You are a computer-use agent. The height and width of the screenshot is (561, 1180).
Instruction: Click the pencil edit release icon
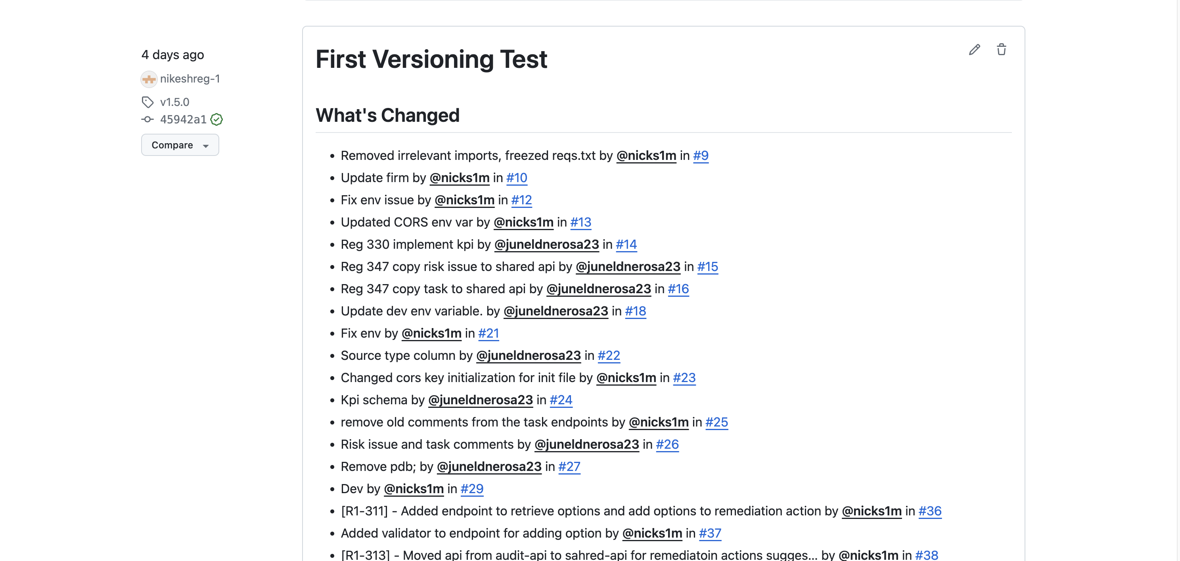click(974, 50)
